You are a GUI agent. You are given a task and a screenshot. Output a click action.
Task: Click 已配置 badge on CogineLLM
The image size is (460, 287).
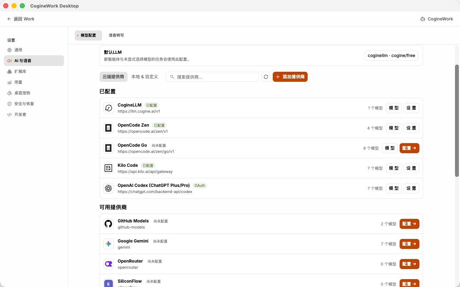point(152,105)
